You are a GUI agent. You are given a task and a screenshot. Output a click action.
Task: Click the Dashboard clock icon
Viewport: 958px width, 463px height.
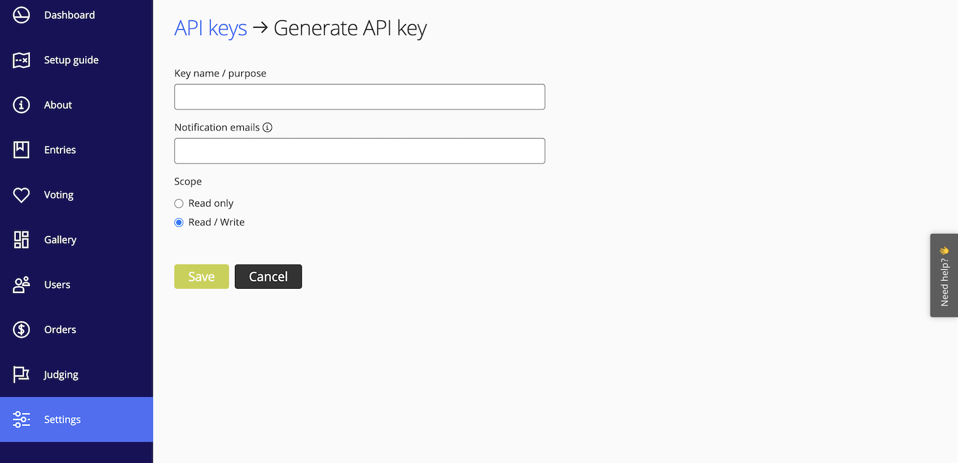pos(21,15)
